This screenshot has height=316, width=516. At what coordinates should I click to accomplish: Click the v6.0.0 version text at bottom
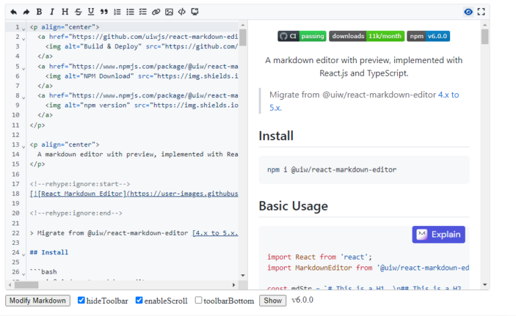pyautogui.click(x=302, y=300)
